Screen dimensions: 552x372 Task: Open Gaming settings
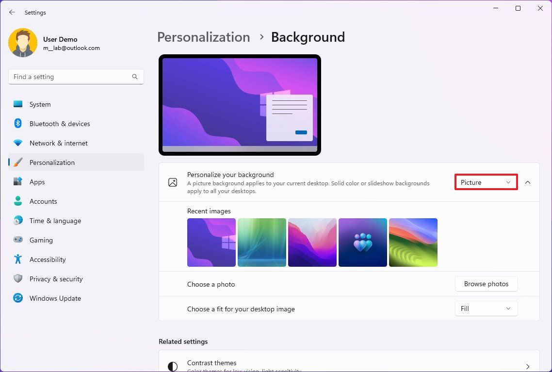pyautogui.click(x=41, y=240)
